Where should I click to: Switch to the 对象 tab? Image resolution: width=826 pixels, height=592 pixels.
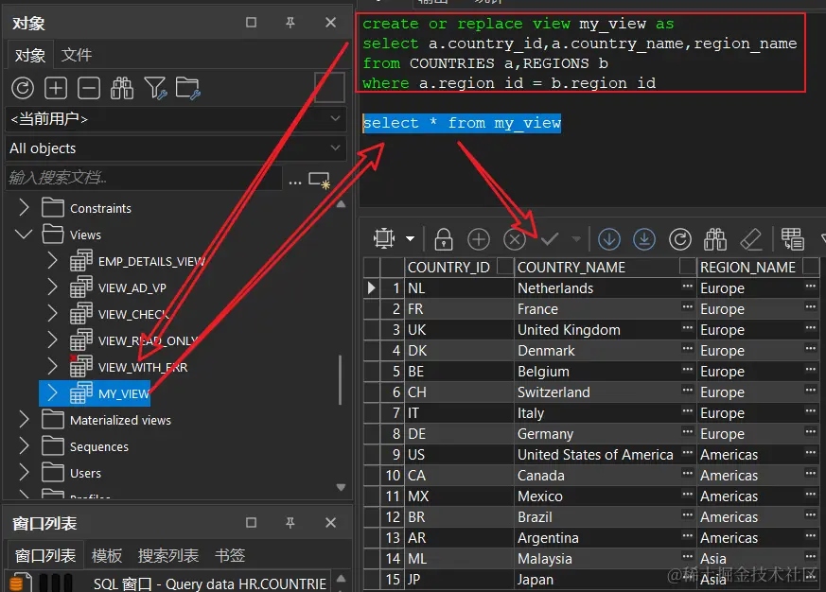click(x=30, y=55)
